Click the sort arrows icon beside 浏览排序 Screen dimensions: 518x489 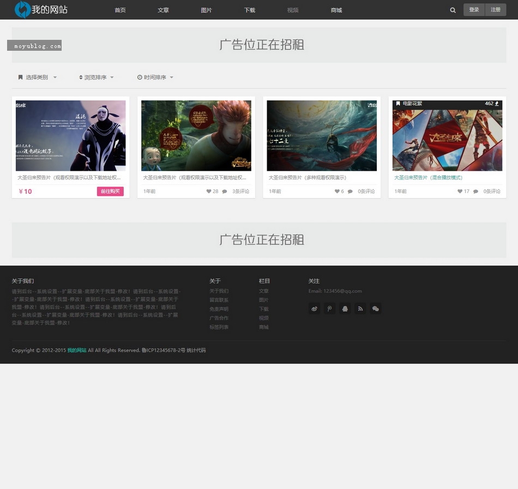(x=81, y=77)
